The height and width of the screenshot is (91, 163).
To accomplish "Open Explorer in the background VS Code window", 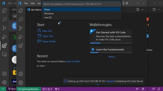I will pyautogui.click(x=4, y=11).
